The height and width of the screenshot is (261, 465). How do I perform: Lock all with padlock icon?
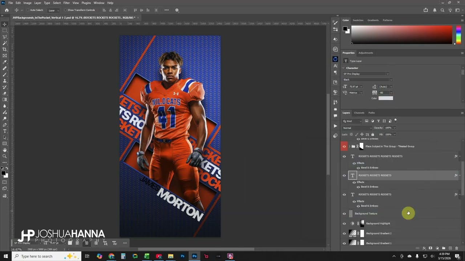click(372, 134)
